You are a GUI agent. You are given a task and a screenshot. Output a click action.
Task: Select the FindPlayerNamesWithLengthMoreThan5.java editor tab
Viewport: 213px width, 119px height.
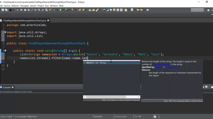click(x=24, y=20)
